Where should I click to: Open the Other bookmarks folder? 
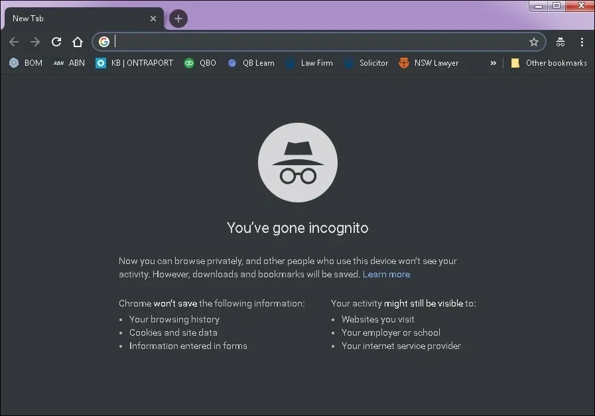[x=549, y=63]
